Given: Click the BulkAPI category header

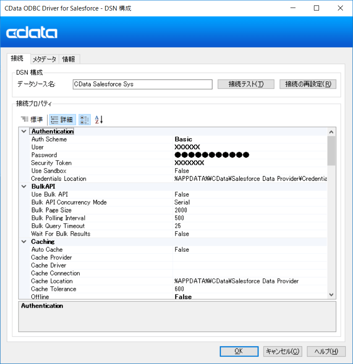Looking at the screenshot, I should 43,187.
